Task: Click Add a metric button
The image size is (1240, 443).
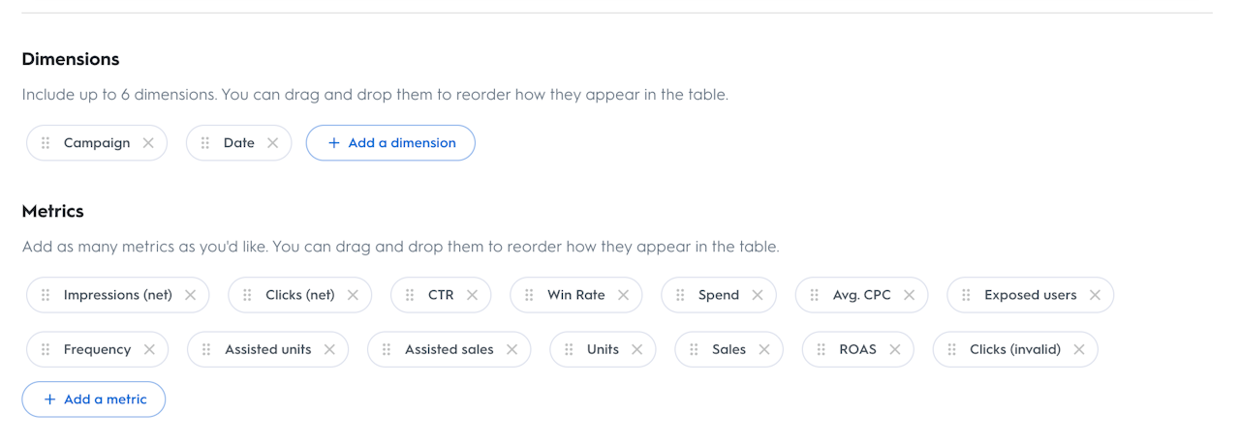Action: [x=94, y=399]
